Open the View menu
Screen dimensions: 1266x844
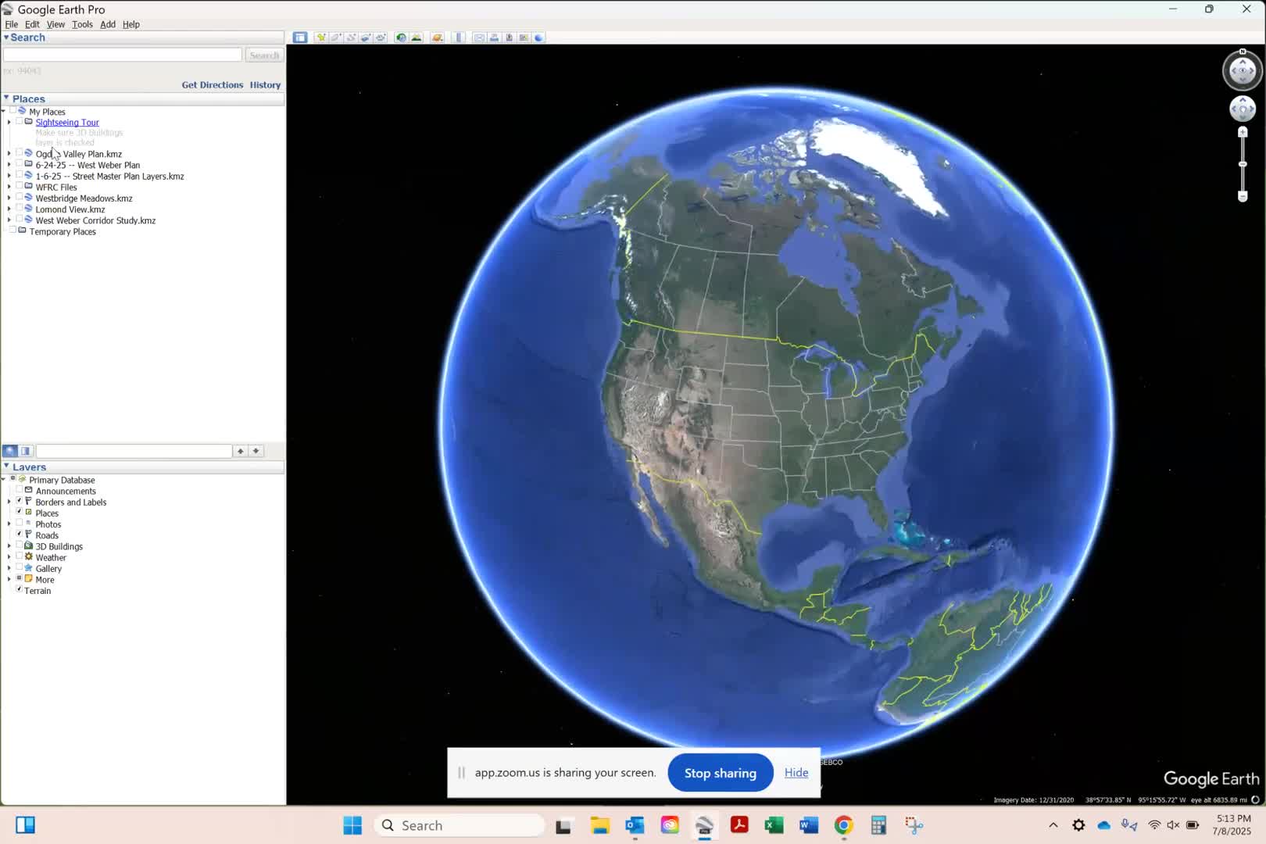55,24
